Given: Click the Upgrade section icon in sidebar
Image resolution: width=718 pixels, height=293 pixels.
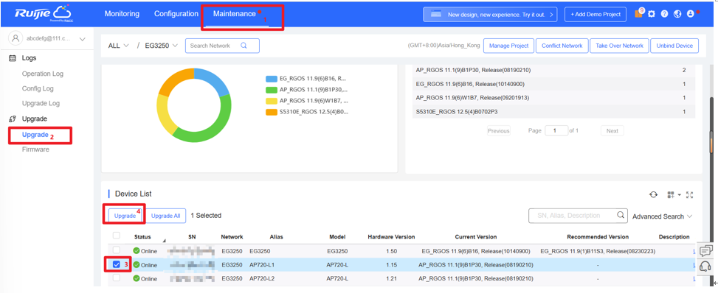Looking at the screenshot, I should coord(13,119).
